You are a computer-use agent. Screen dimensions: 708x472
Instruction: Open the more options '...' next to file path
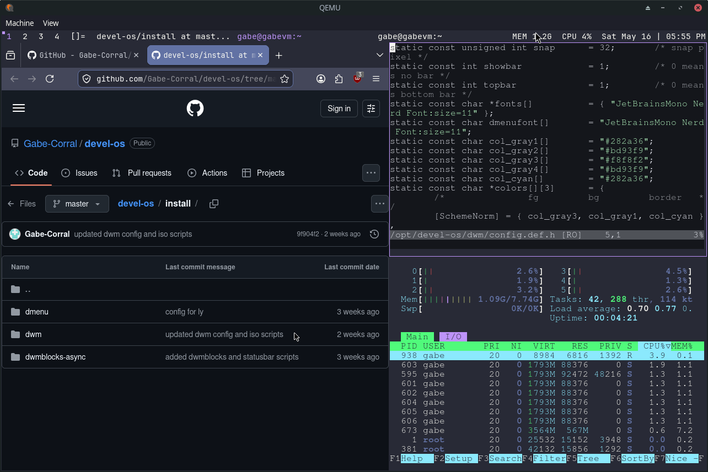[x=380, y=204]
